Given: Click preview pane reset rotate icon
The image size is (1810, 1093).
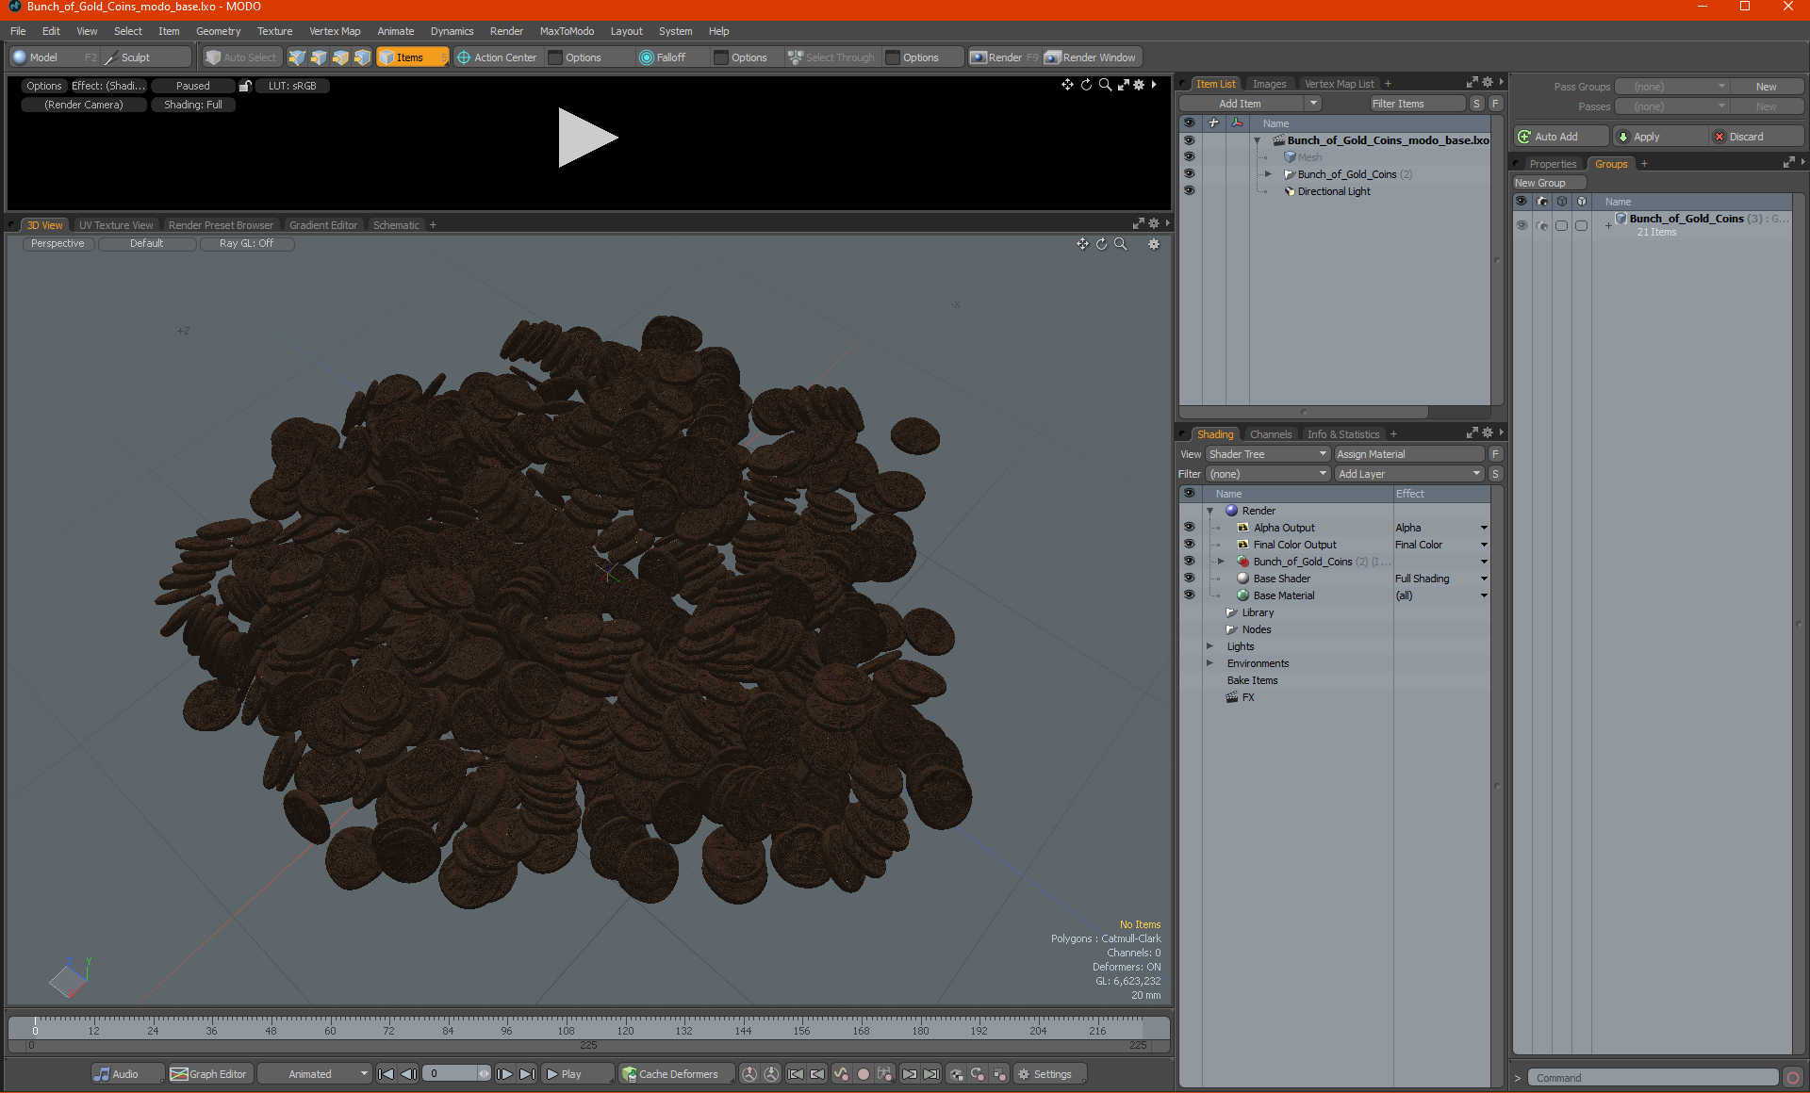Looking at the screenshot, I should 1086,85.
